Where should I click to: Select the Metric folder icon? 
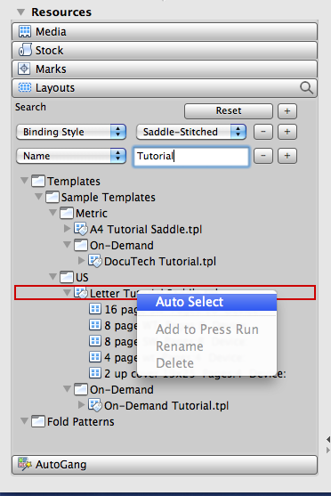(x=67, y=213)
